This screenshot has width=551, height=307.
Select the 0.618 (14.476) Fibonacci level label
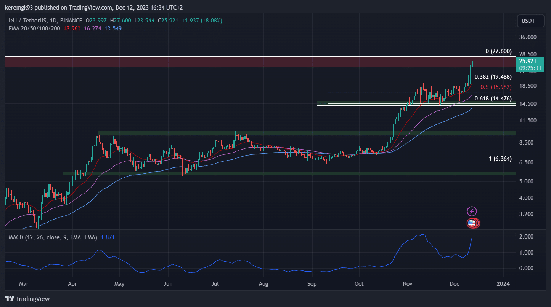coord(493,99)
